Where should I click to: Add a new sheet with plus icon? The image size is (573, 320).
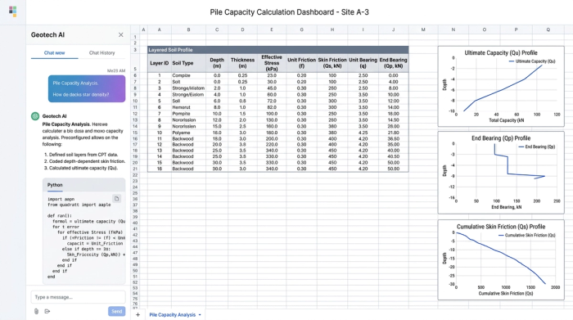point(138,314)
